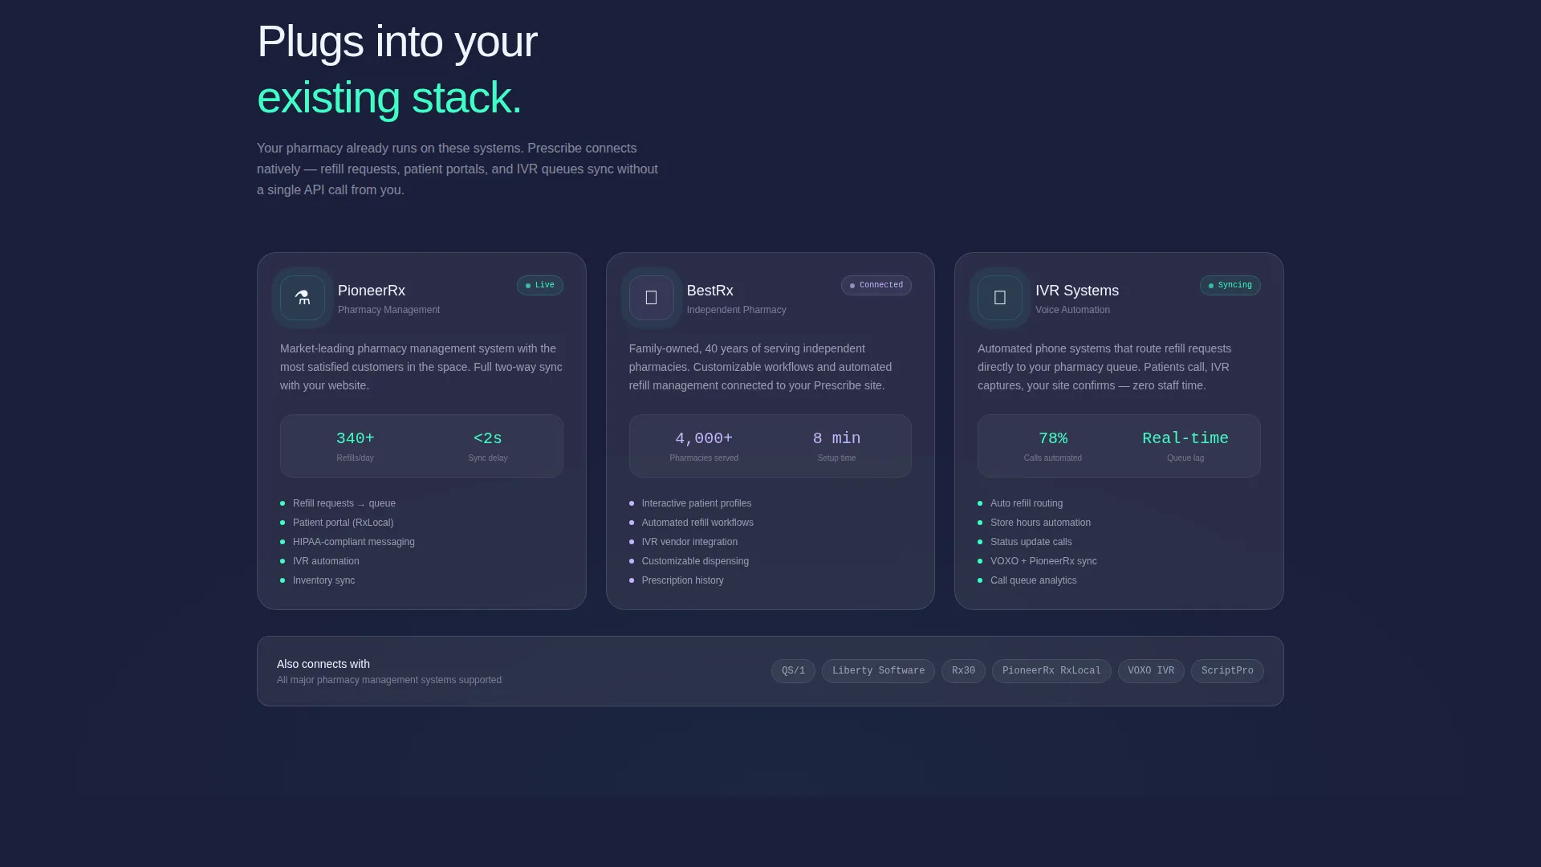
Task: Select the Rx30 chip
Action: (963, 671)
